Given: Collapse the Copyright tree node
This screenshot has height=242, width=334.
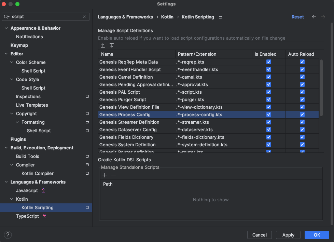Looking at the screenshot, I should [x=12, y=113].
